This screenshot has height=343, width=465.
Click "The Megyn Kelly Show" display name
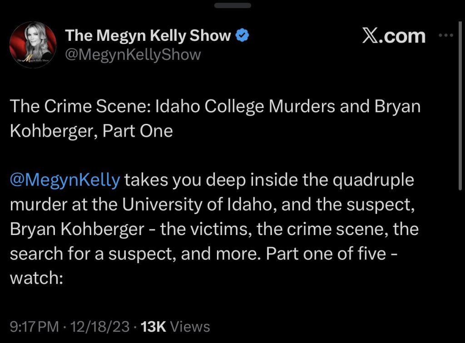coord(148,35)
